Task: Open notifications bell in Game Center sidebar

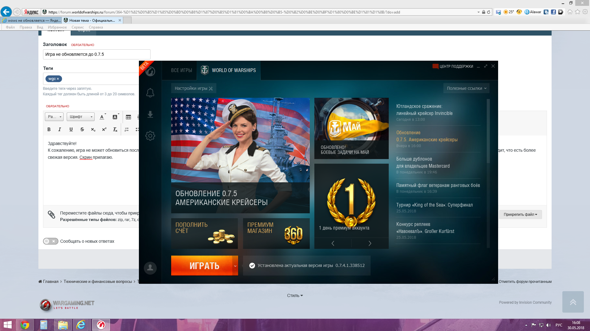Action: tap(150, 93)
